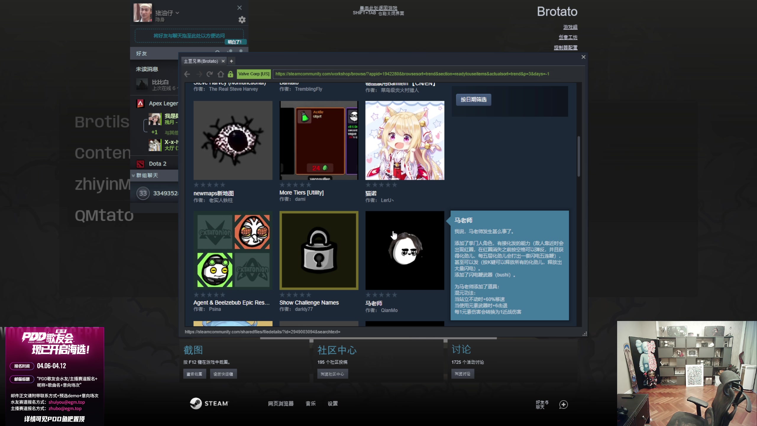Expand the Apex Legends friends group

163,103
